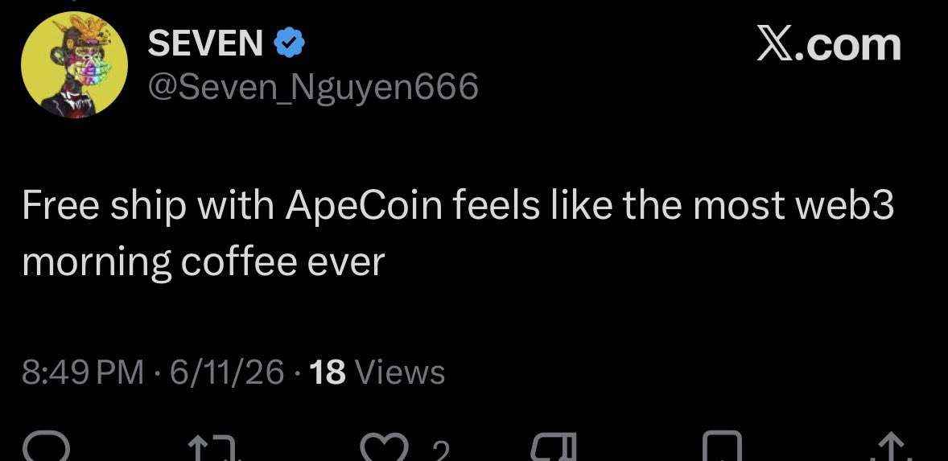
Task: Open the 18 Views count
Action: point(377,372)
